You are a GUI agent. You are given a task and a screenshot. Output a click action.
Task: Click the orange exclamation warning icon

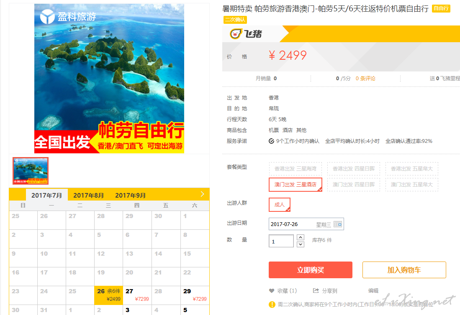tap(272, 305)
